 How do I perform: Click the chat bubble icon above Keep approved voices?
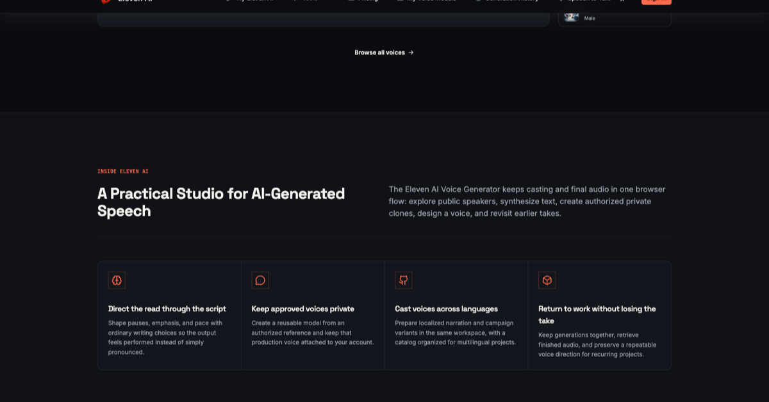[260, 280]
